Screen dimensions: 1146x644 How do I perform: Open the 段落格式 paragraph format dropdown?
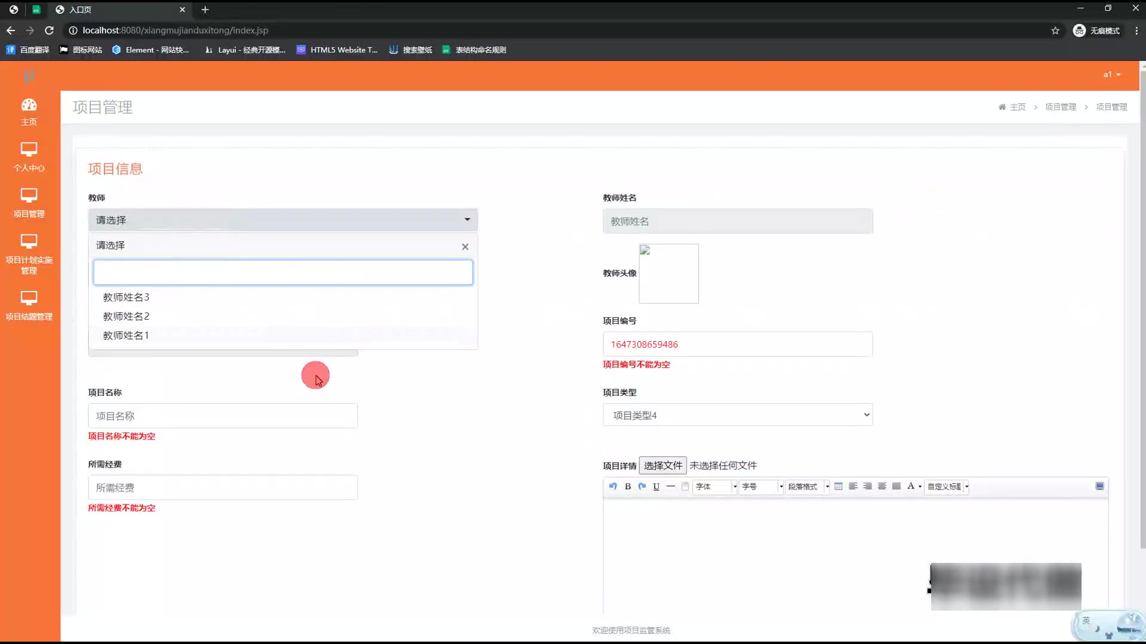coord(808,487)
